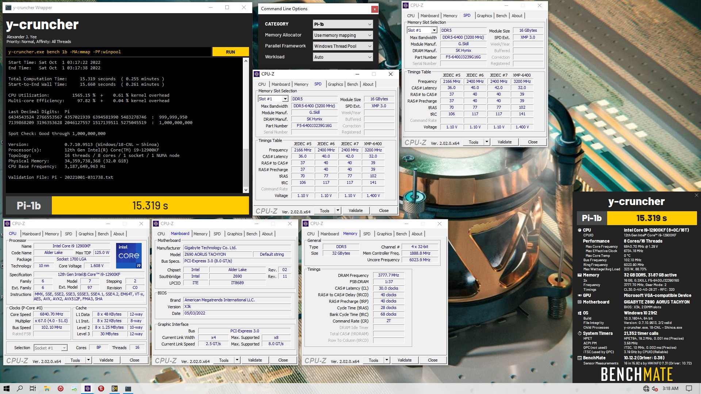Open SPD tab in CPU-Z CPU window

point(69,234)
